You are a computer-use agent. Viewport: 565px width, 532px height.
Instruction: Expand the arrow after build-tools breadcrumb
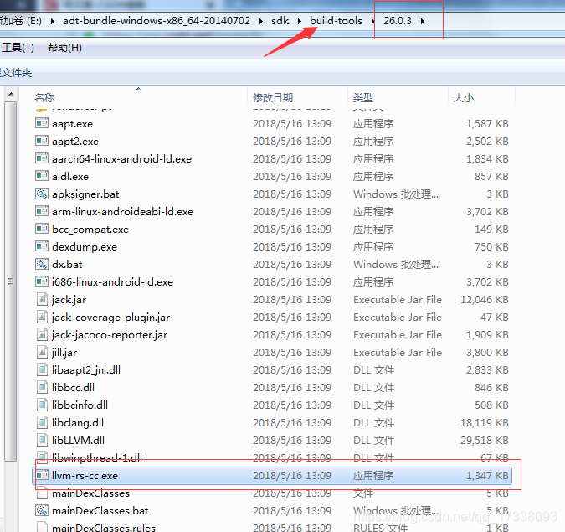(373, 21)
